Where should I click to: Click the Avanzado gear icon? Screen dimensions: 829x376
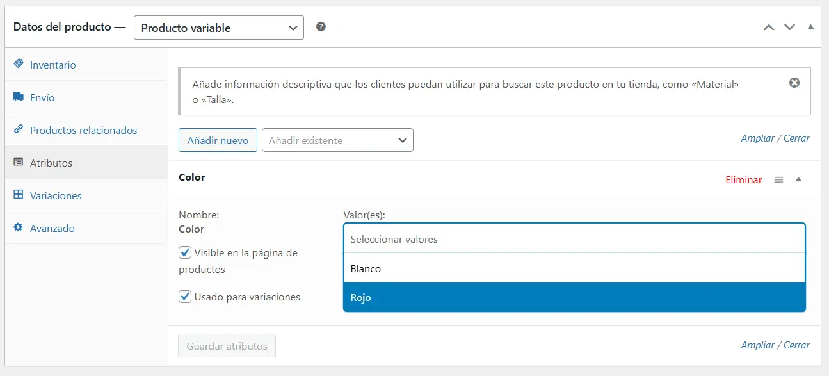[x=18, y=227]
